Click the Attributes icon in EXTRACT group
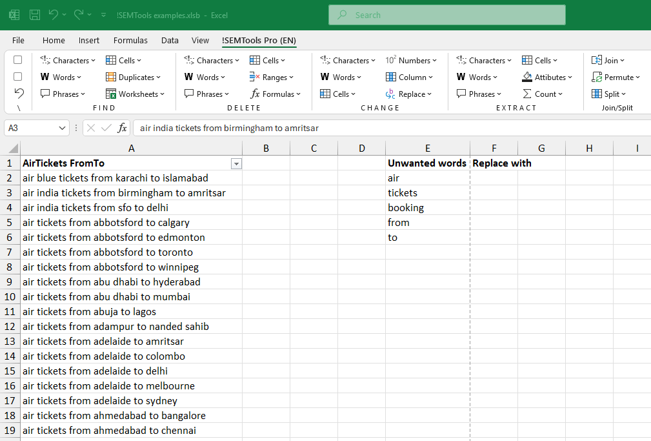 pyautogui.click(x=547, y=77)
